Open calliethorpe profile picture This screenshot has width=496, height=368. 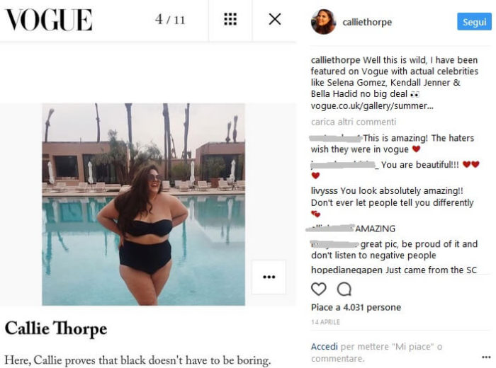tap(323, 21)
